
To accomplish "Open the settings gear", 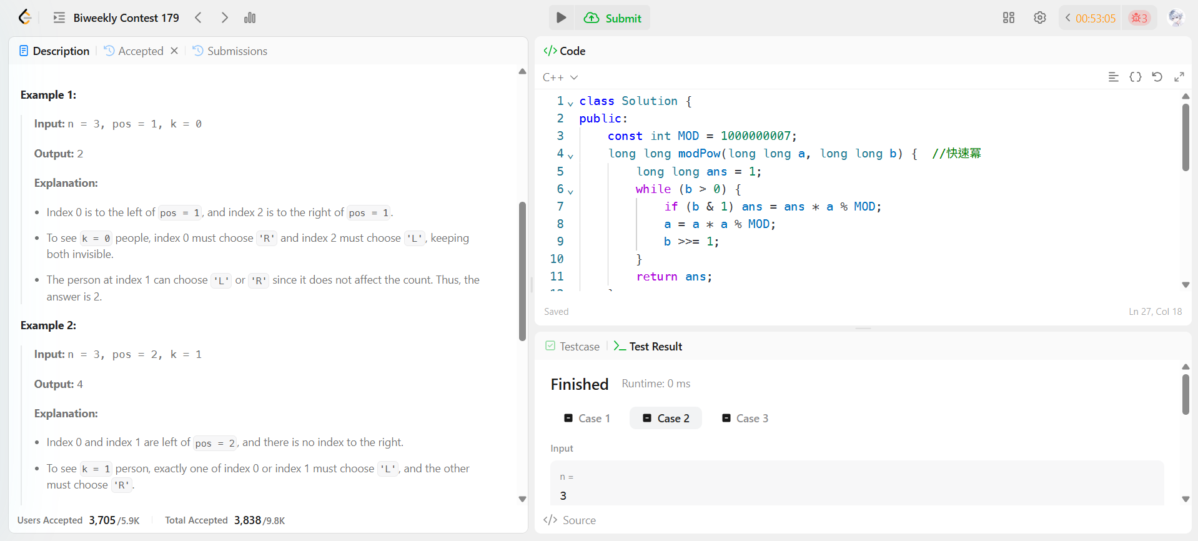I will point(1039,17).
